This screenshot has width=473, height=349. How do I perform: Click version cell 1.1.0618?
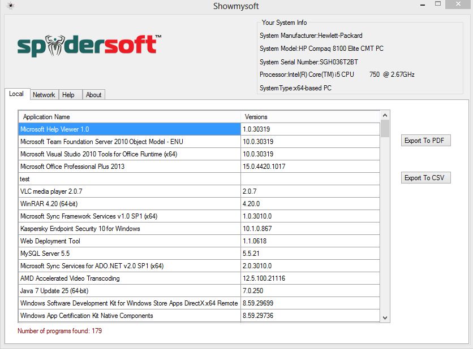(x=311, y=241)
